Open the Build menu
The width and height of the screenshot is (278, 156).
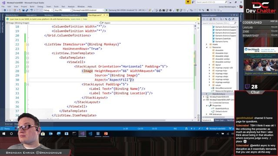32,6
